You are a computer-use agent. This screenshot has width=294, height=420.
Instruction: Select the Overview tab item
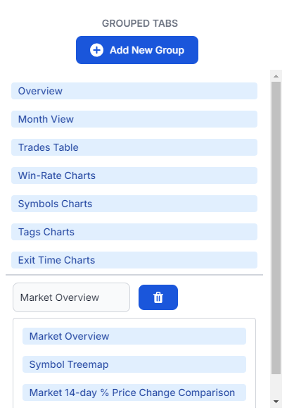(x=134, y=91)
